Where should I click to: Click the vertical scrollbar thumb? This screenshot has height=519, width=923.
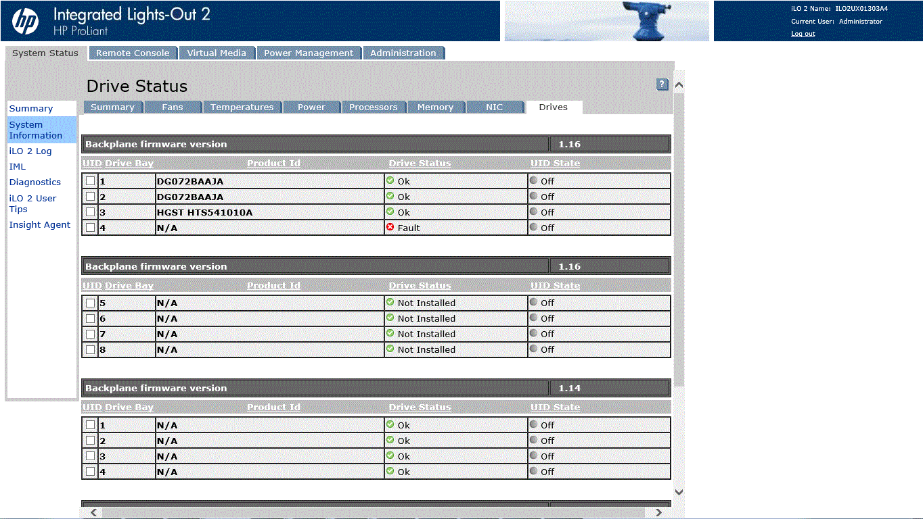click(679, 240)
